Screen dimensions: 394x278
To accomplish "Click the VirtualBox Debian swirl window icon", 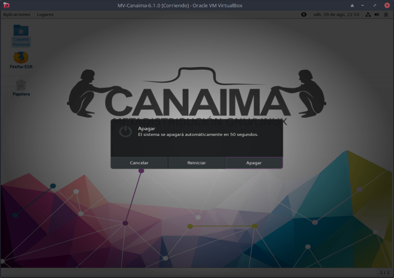I will click(x=6, y=5).
